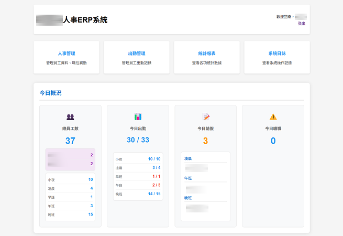Click the 今日請假 label
The image size is (343, 236).
pyautogui.click(x=205, y=128)
